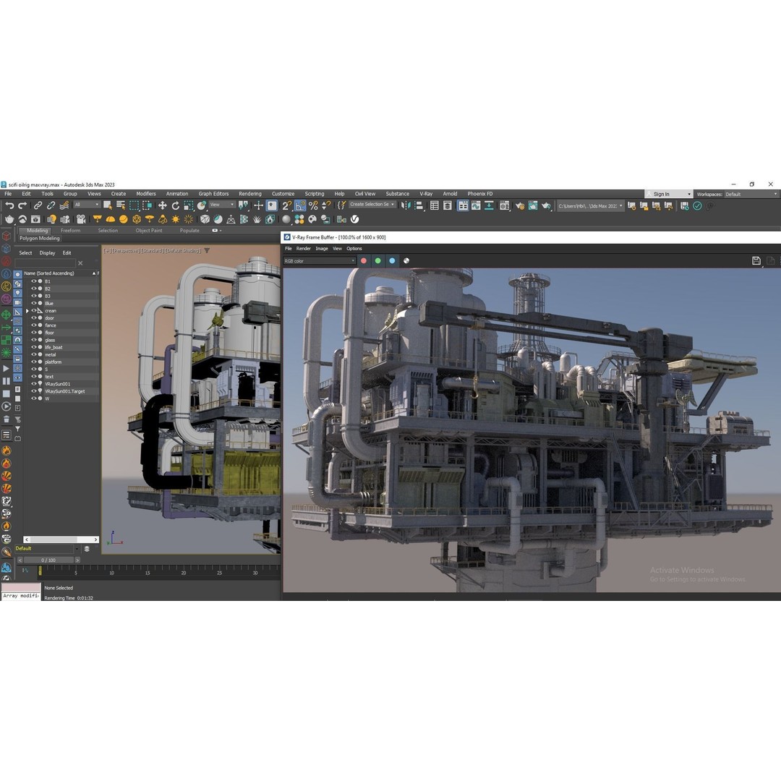Screen dimensions: 781x781
Task: Select the Select and Move tool
Action: point(163,206)
